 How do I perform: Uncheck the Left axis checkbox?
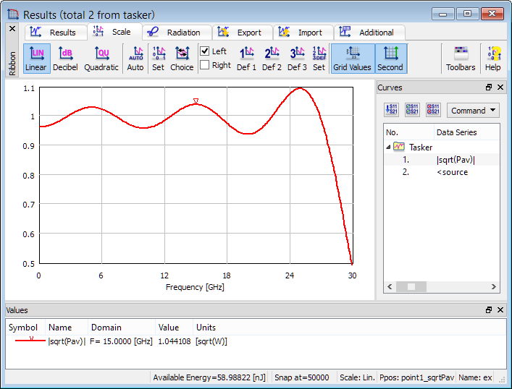[x=205, y=51]
